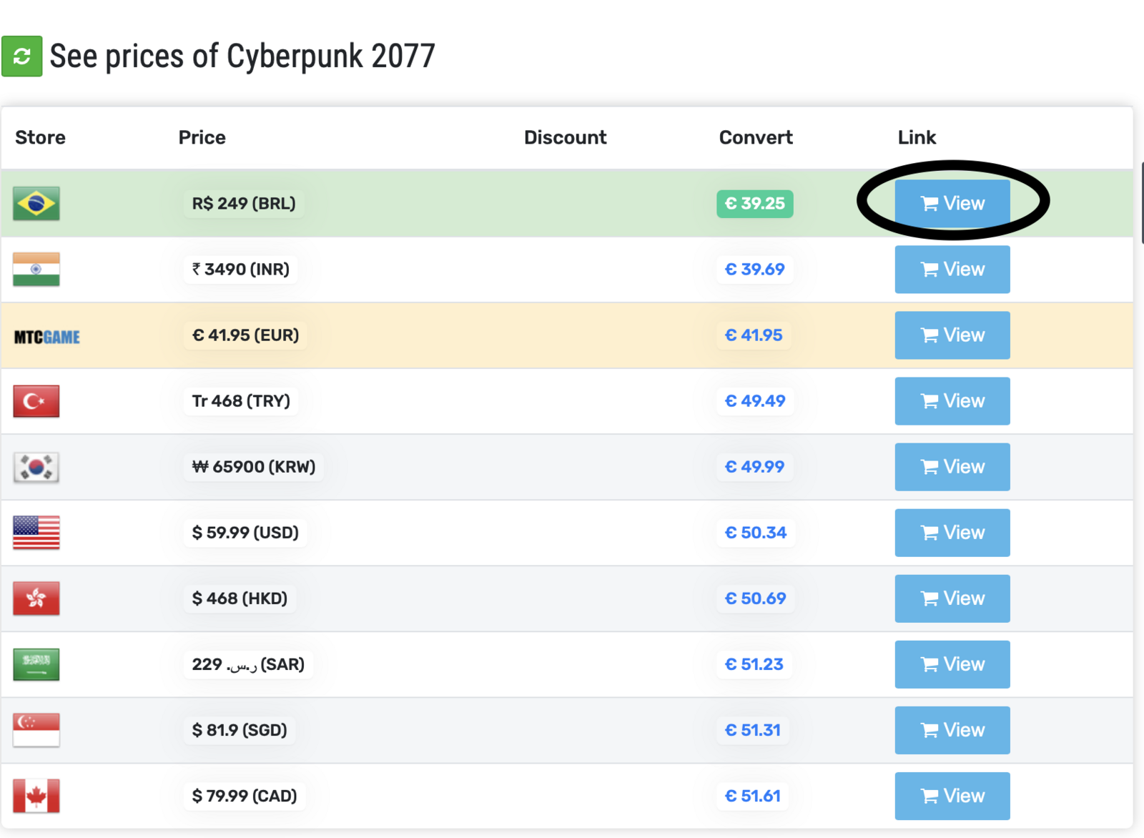Click the Link column header

tap(917, 137)
